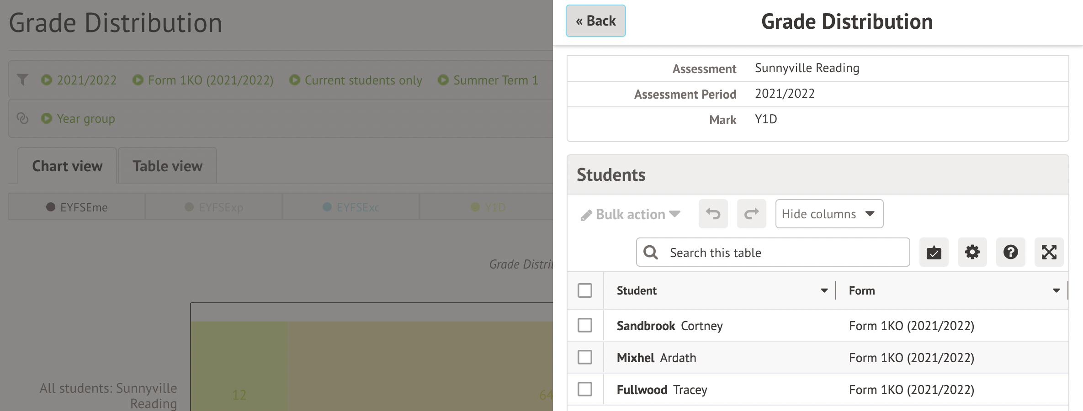This screenshot has height=411, width=1083.
Task: Toggle the EYFSEme legend color dot
Action: 51,207
